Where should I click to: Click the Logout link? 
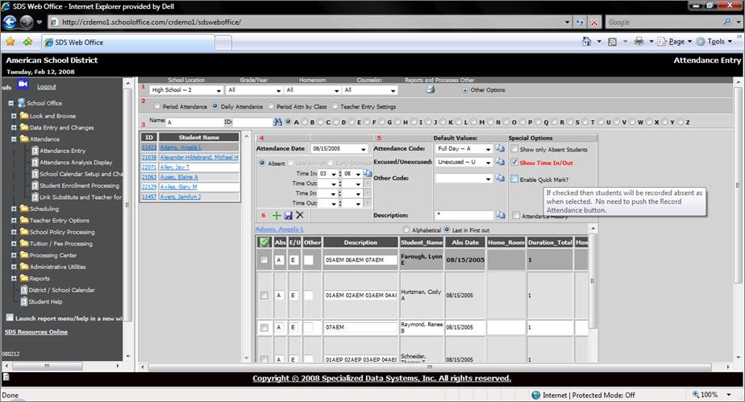(47, 86)
